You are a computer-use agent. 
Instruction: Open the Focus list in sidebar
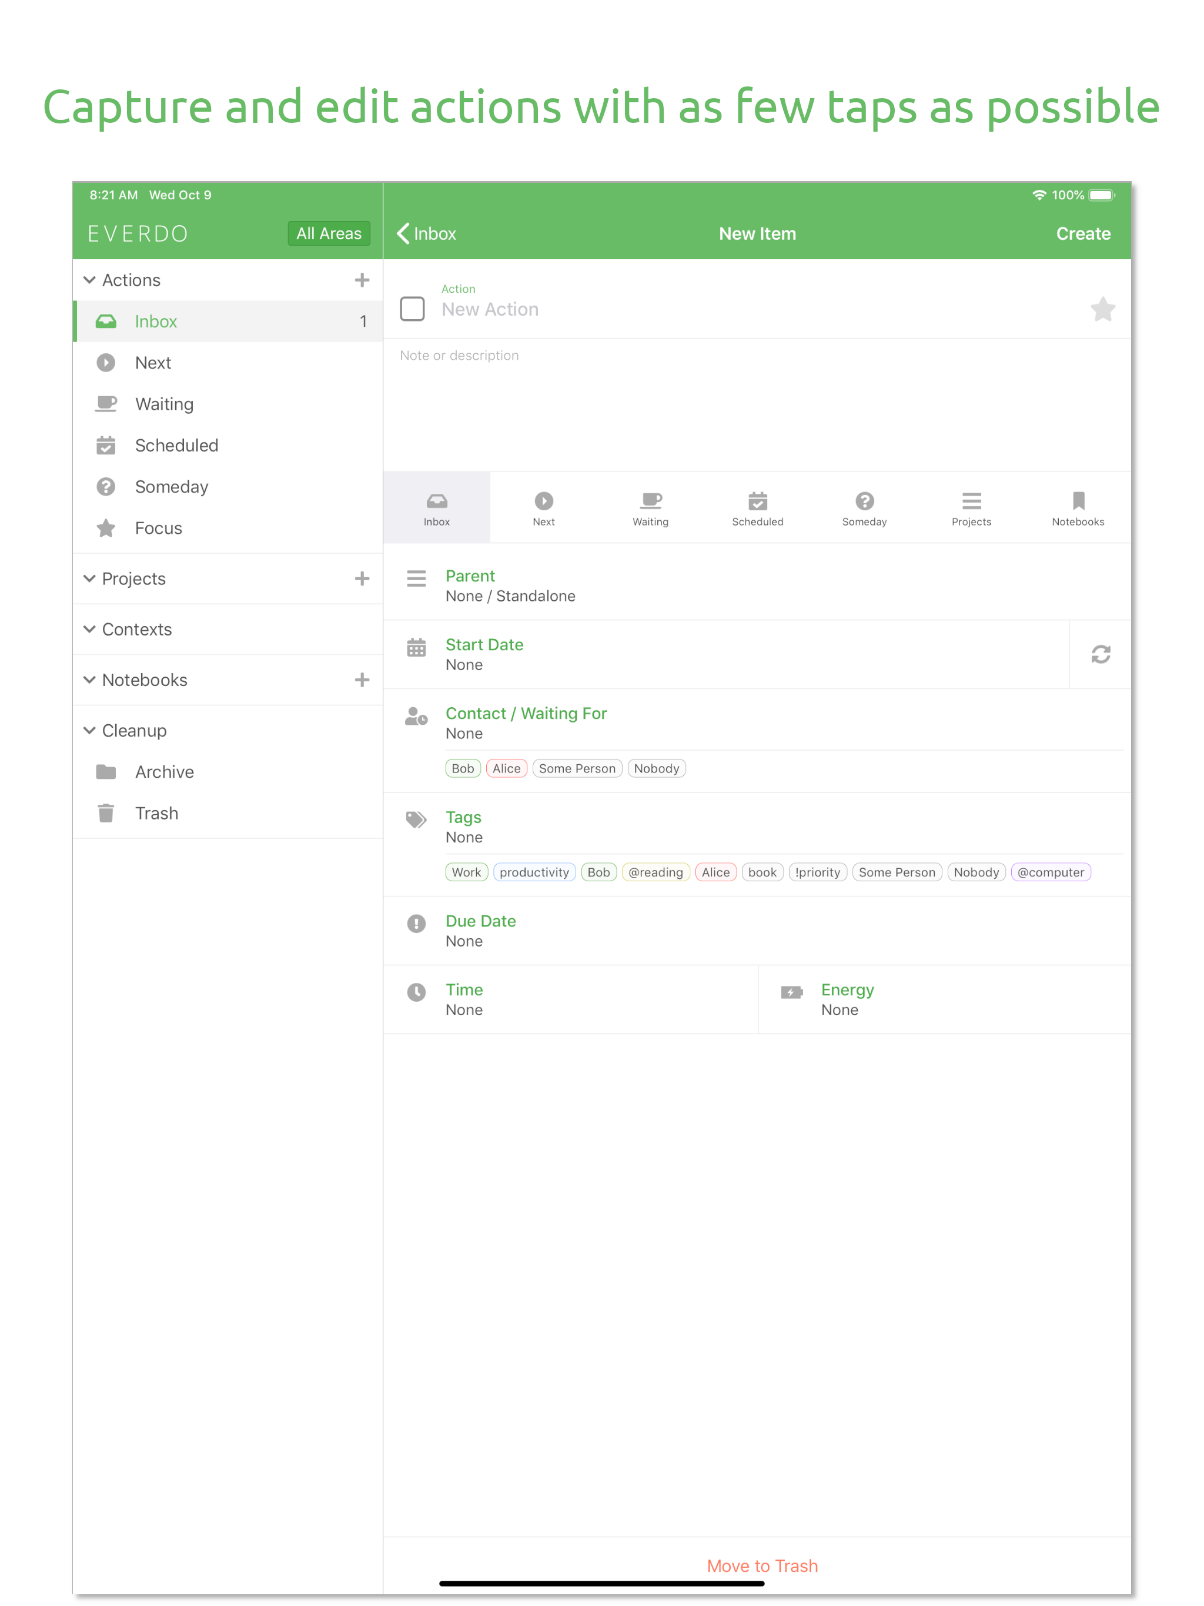click(x=228, y=528)
